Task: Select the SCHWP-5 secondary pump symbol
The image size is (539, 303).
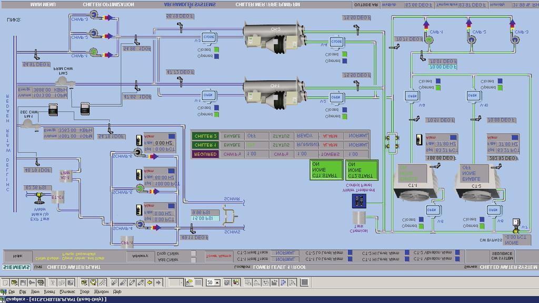Action: tap(140, 188)
